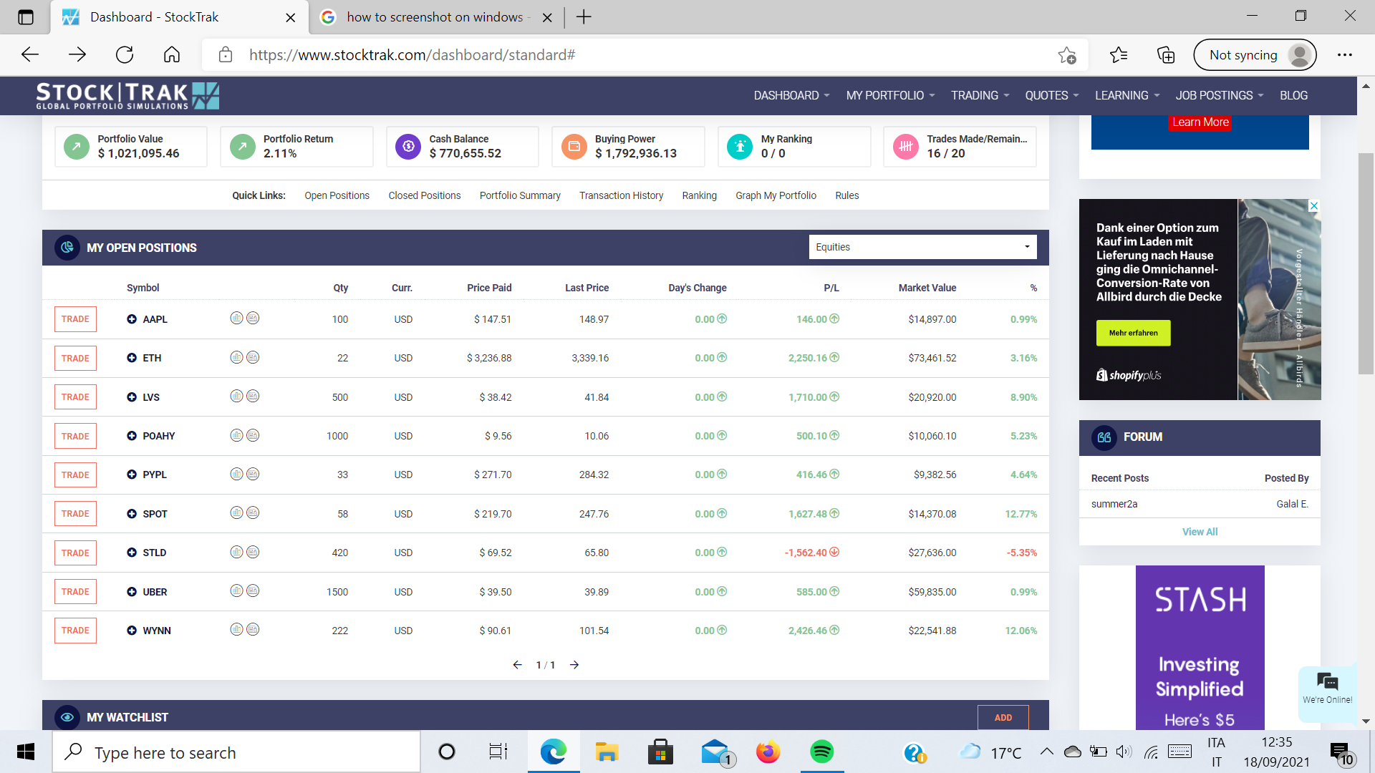Expand the TRADING navigation menu

coord(980,96)
